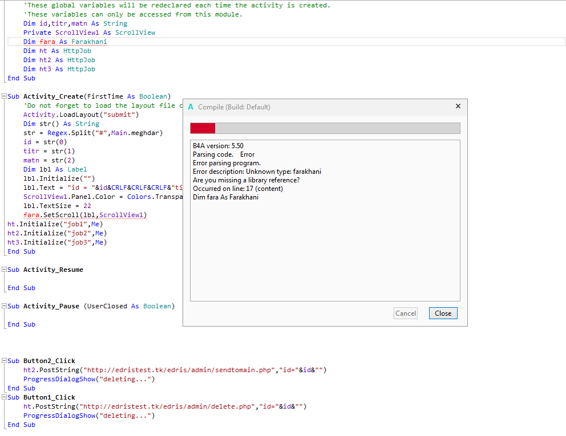Place cursor on editor line declaring fara variable
The image size is (566, 436).
[65, 42]
